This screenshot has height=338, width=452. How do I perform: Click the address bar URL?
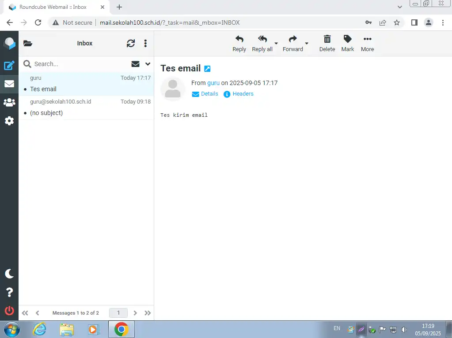(x=170, y=22)
